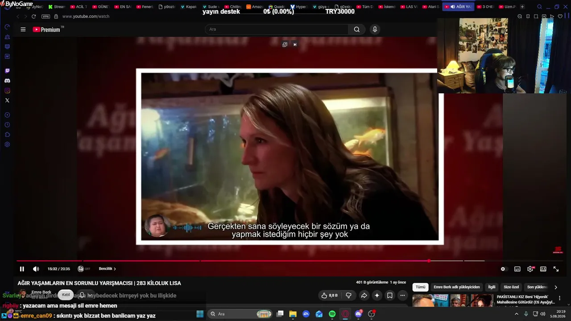Submit search with the magnifier button
This screenshot has width=571, height=321.
(x=357, y=29)
